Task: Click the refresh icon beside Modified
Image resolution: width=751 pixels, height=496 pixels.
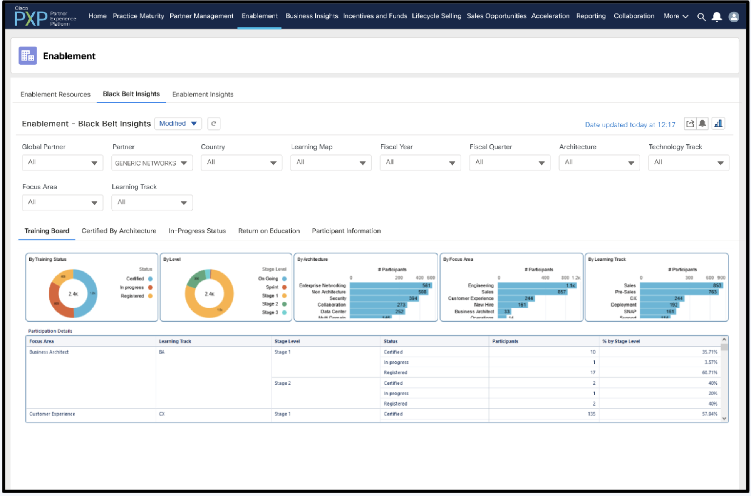Action: pyautogui.click(x=214, y=124)
